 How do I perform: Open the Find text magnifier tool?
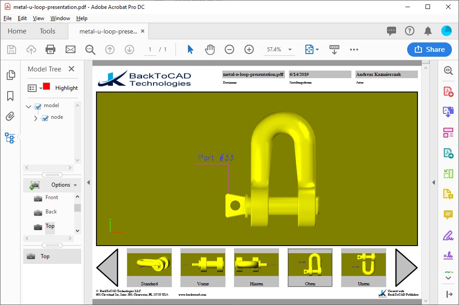pyautogui.click(x=90, y=50)
